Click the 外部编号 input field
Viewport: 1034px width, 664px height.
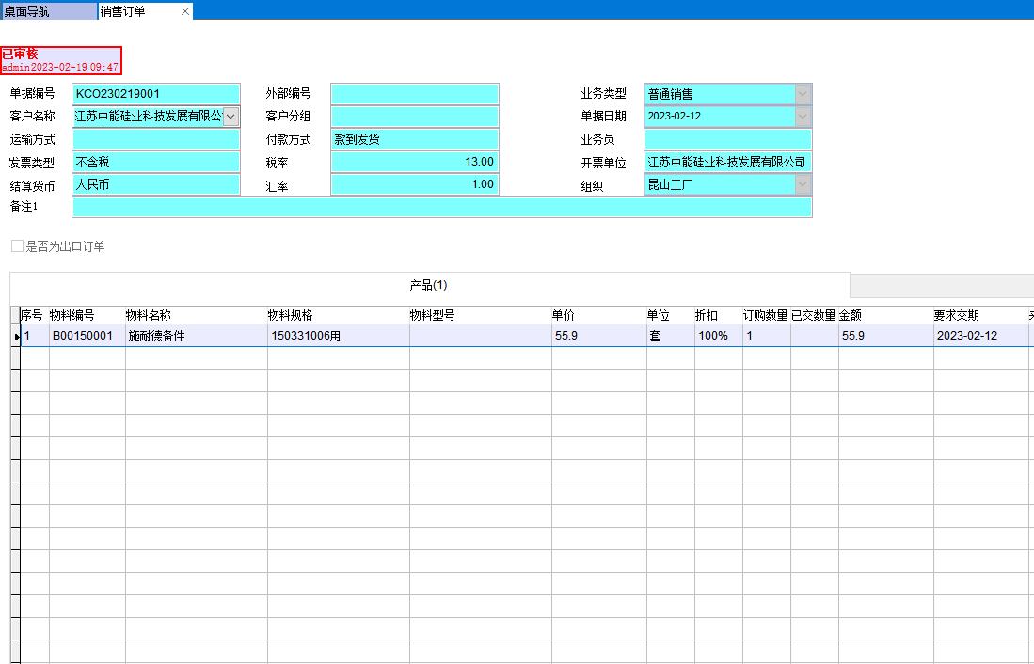pos(414,93)
